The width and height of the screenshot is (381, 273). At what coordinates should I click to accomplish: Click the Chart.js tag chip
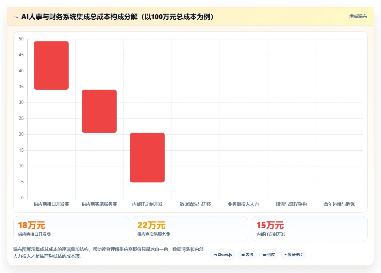coord(222,255)
